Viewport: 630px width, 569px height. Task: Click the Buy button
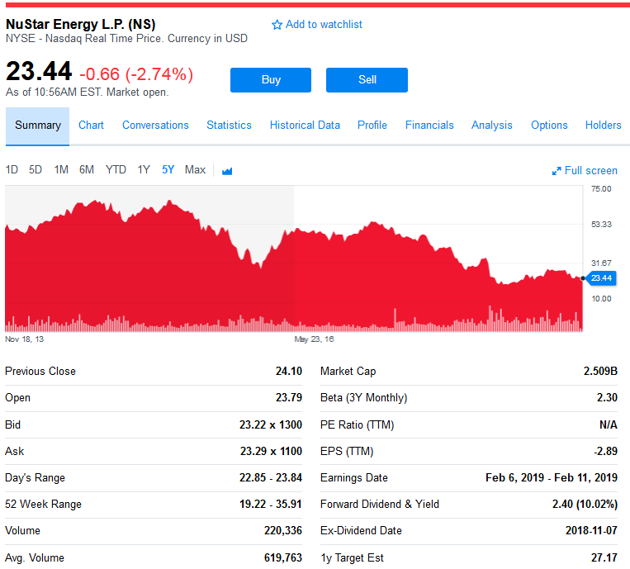pos(271,80)
